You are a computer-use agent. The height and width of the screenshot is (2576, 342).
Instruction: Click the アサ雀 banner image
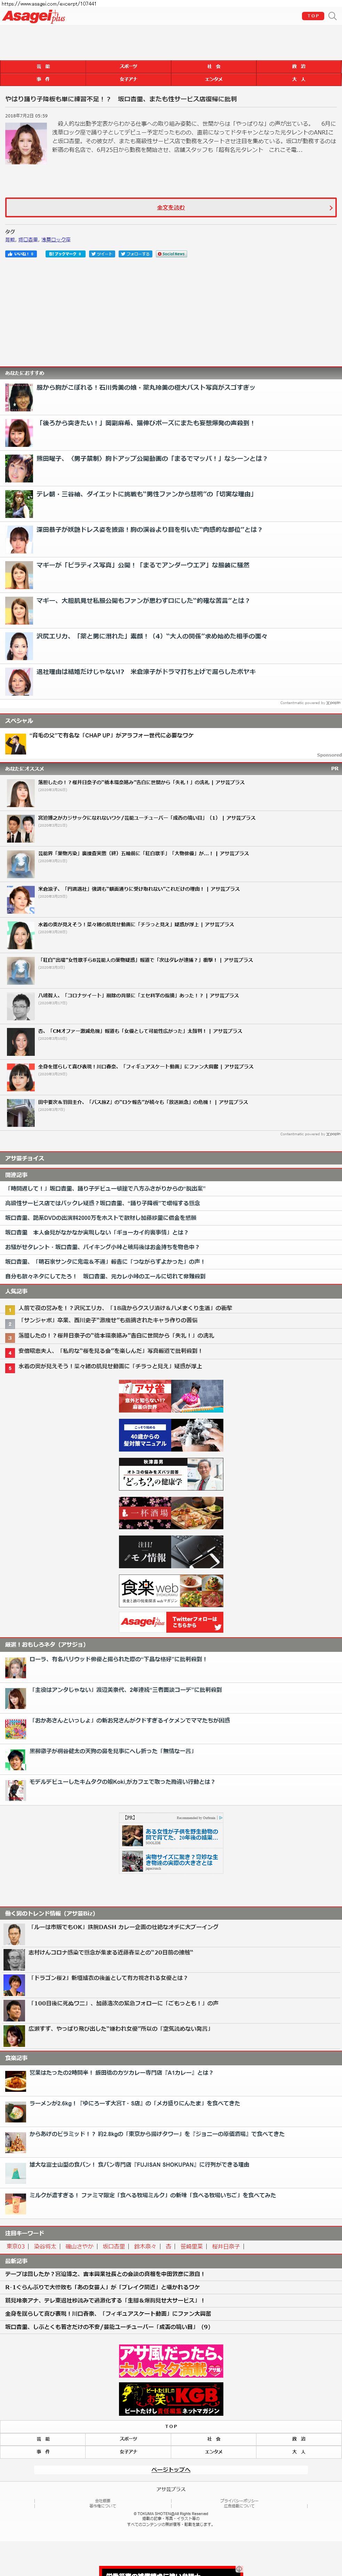[x=171, y=1396]
